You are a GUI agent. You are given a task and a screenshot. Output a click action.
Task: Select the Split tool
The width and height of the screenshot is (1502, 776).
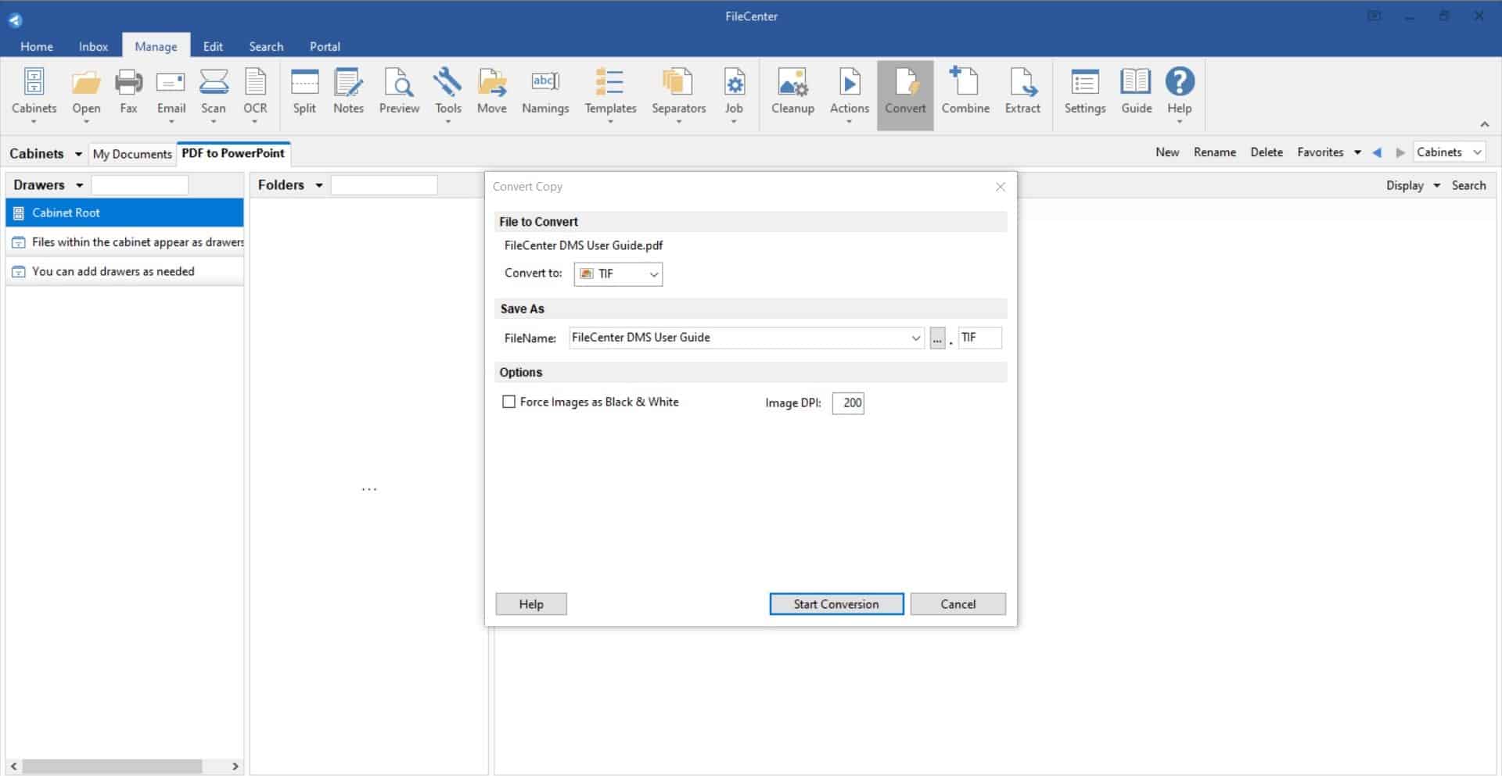[304, 93]
